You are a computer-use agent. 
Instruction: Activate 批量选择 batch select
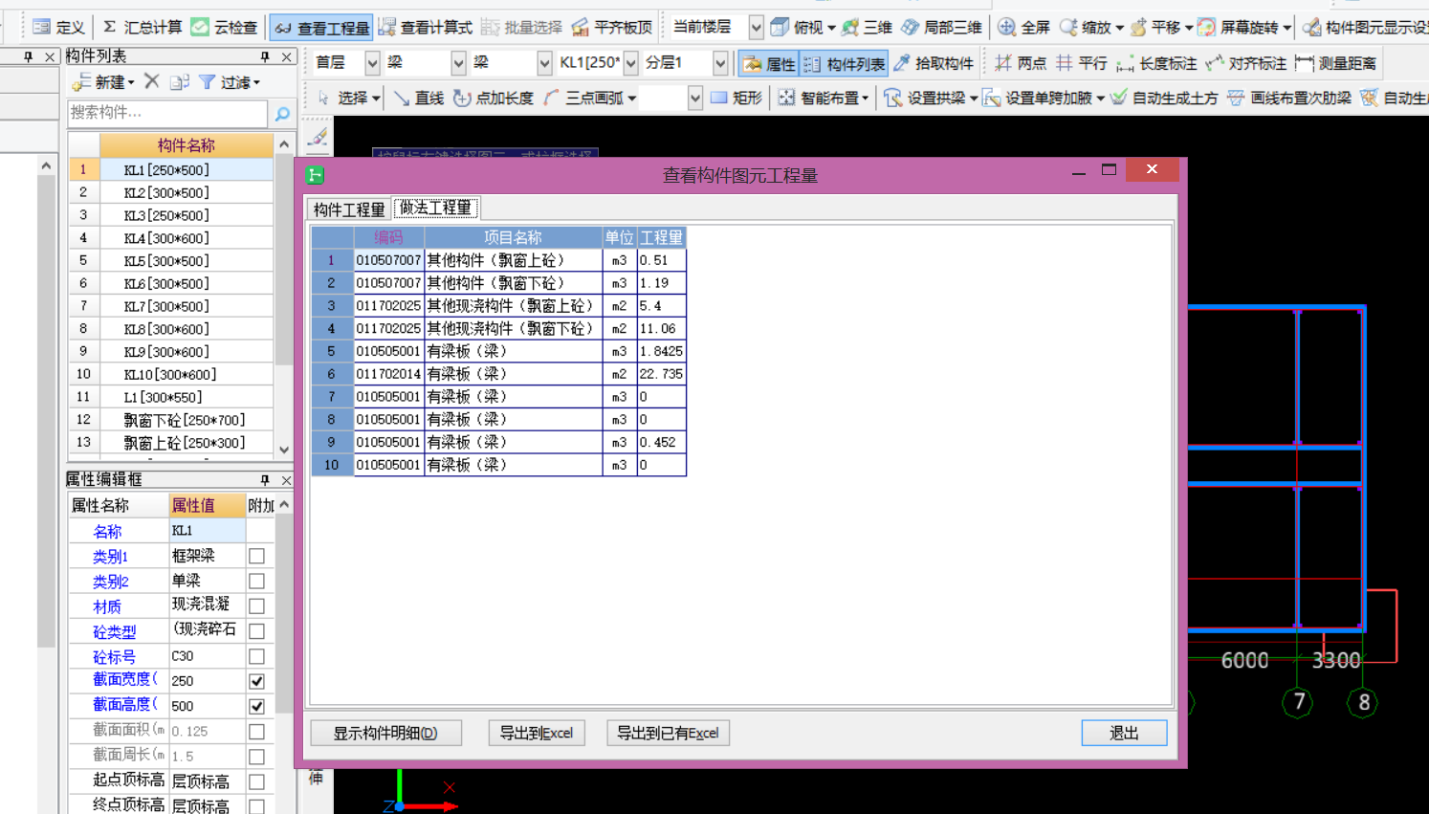[x=521, y=27]
